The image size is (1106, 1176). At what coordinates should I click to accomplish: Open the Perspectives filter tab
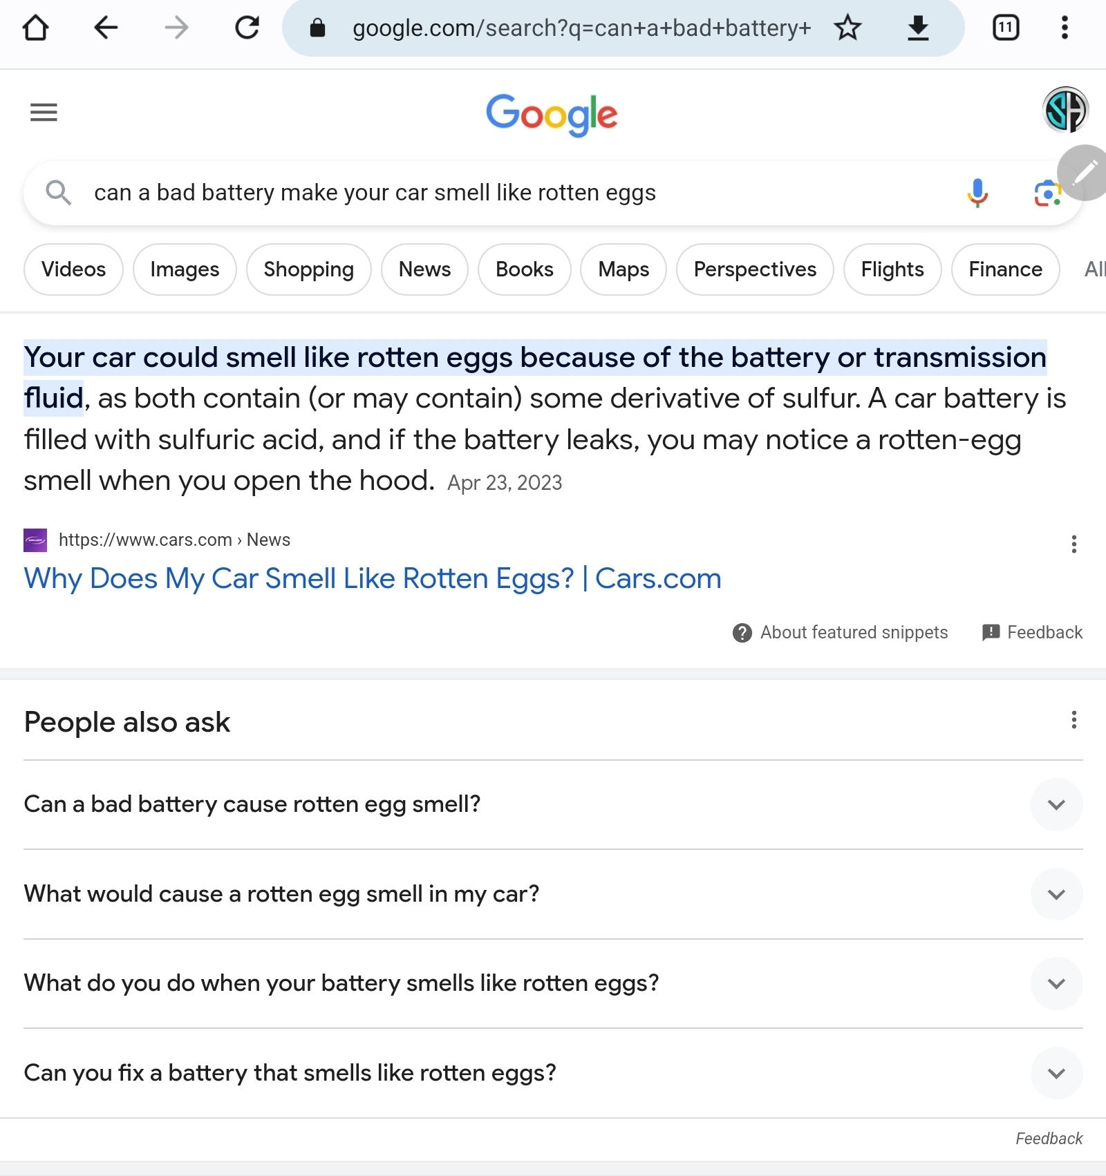[755, 269]
